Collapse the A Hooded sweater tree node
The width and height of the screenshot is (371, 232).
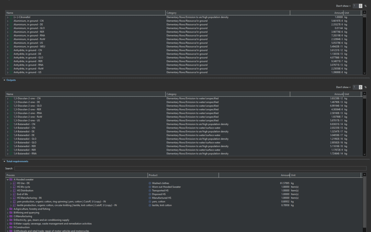(7, 179)
